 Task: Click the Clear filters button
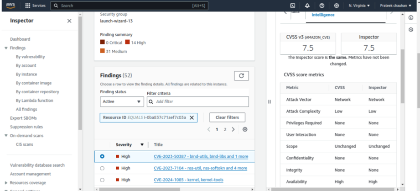(227, 117)
